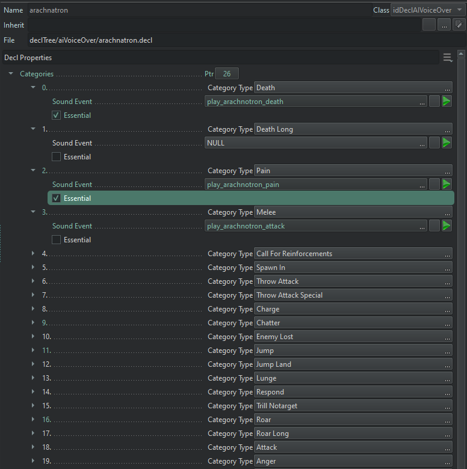Open the Class dropdown showing idDeclAIVoiceOver

[427, 10]
